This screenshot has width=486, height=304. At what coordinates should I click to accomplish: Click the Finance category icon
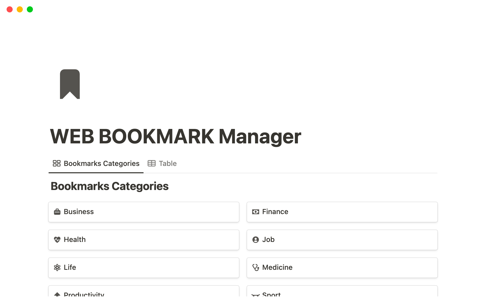pos(255,212)
